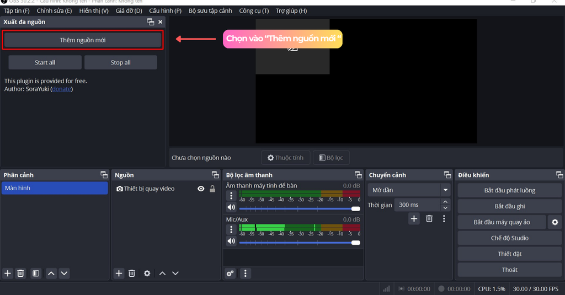Open source properties gear in Nguồn panel
This screenshot has width=565, height=295.
tap(147, 273)
